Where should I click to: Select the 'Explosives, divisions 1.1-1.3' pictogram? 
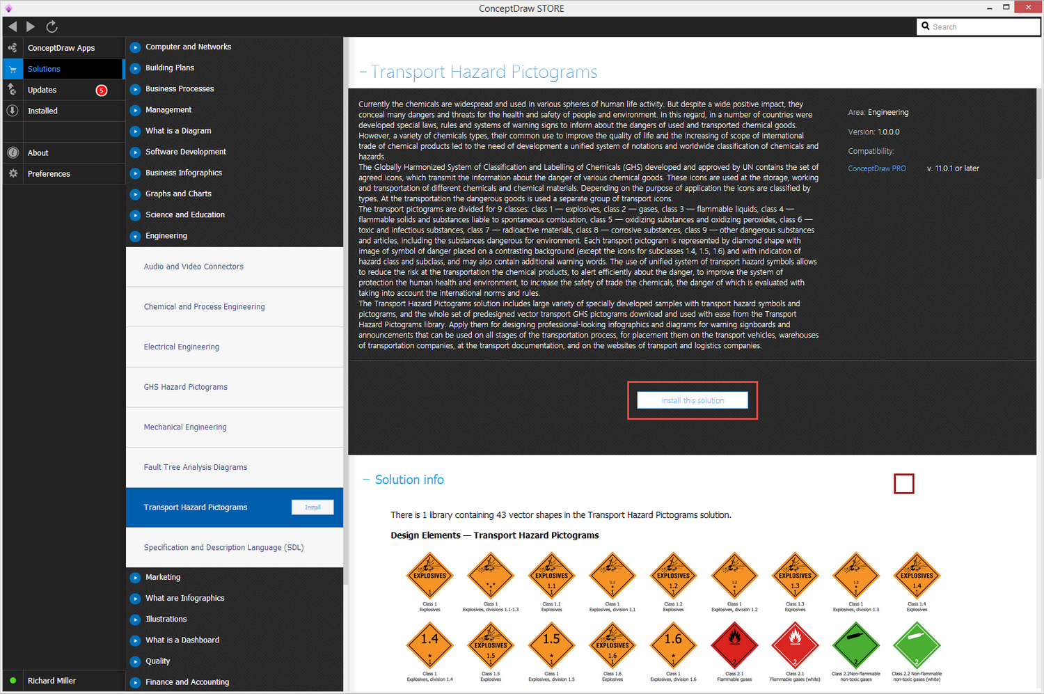(x=491, y=575)
